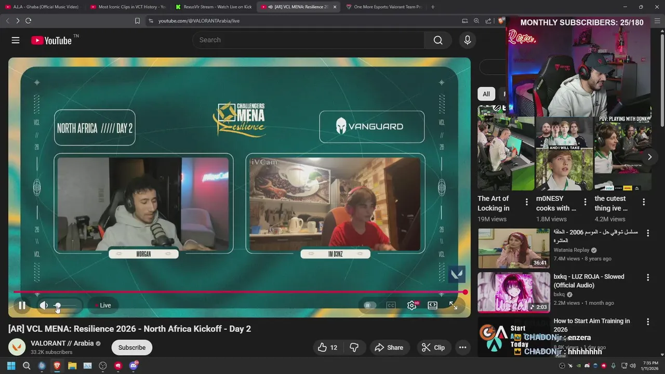This screenshot has width=665, height=374.
Task: Show next shorts with right chevron
Action: click(x=649, y=156)
